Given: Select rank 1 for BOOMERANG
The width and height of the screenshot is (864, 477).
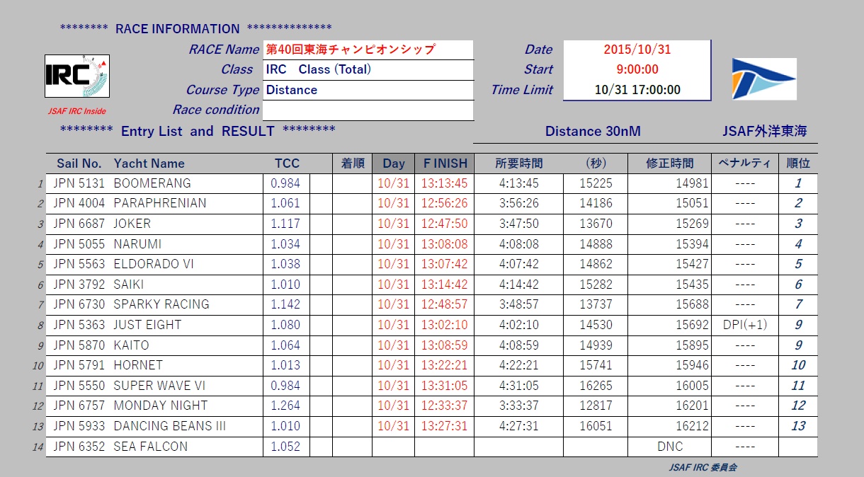Looking at the screenshot, I should tap(798, 183).
